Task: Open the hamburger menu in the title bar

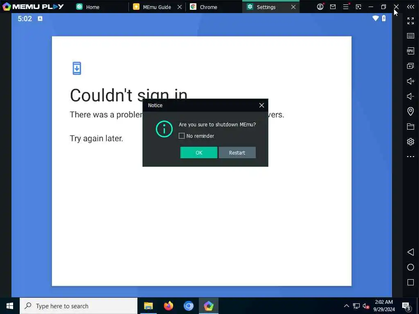Action: 346,7
